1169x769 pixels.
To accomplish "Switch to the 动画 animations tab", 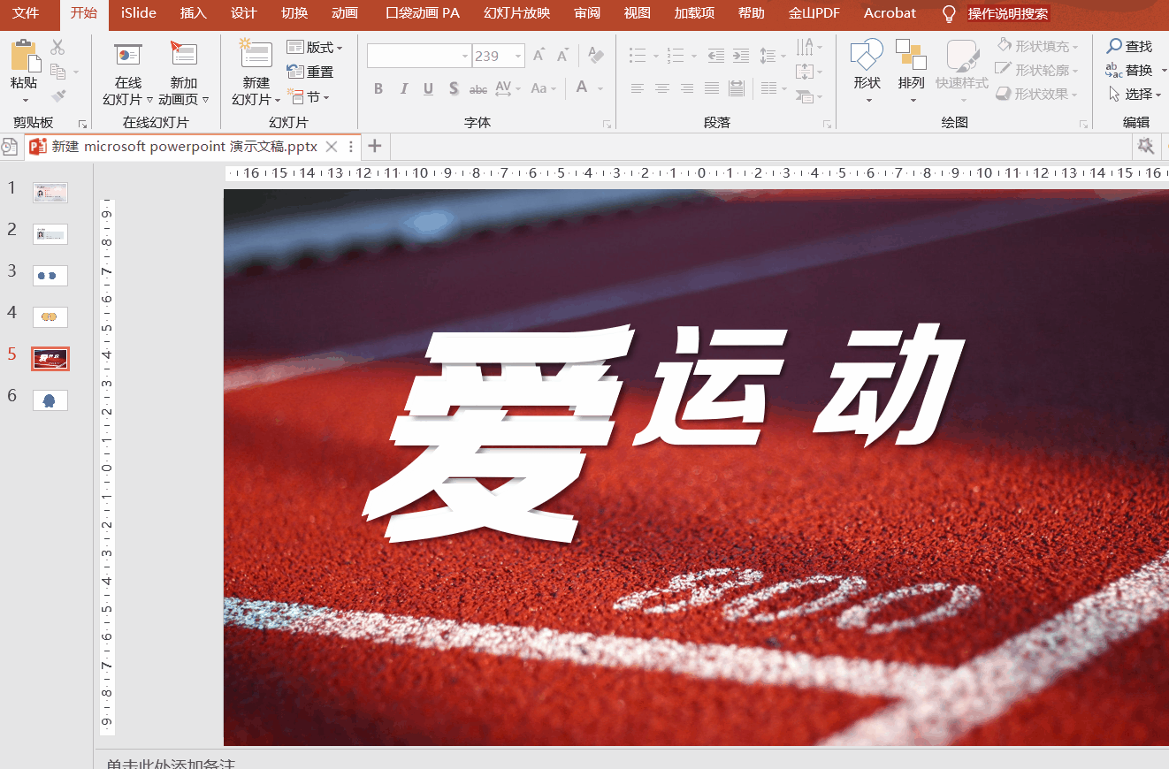I will tap(345, 13).
